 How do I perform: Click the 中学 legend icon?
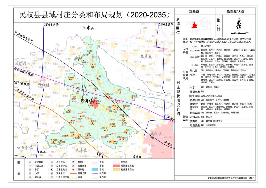coord(30,169)
